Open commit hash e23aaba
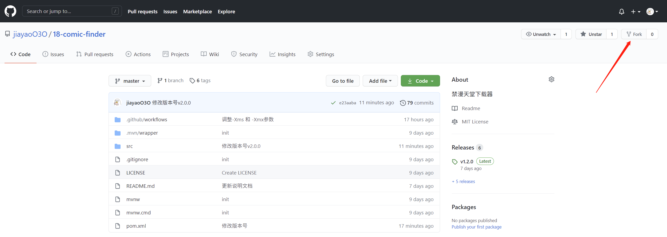 (348, 103)
